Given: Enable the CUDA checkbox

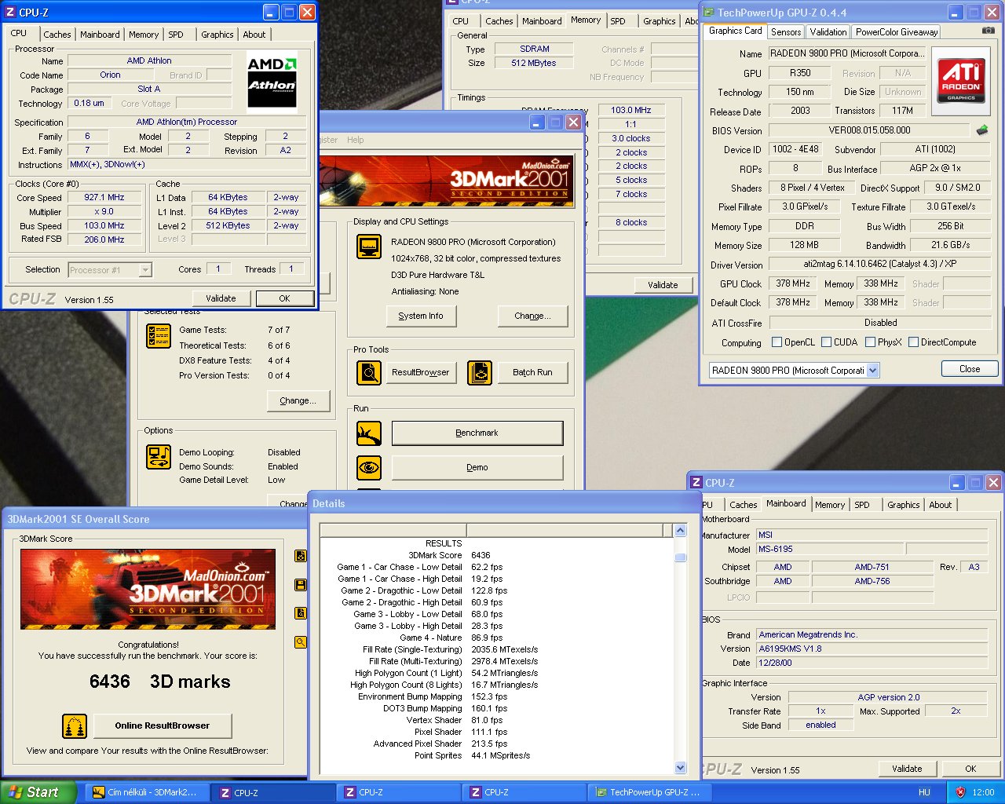Looking at the screenshot, I should click(x=826, y=342).
